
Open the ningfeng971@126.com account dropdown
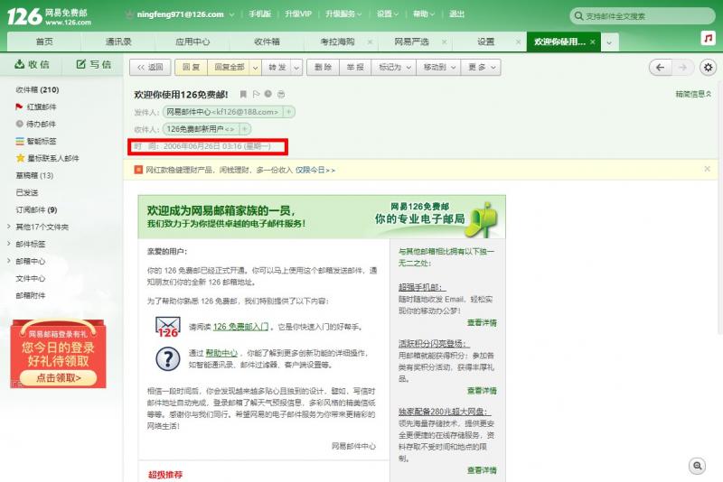click(x=231, y=14)
